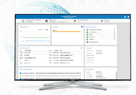136x95 pixels.
Task: Run the Send Message if Logged On procedure
Action: click(87, 30)
